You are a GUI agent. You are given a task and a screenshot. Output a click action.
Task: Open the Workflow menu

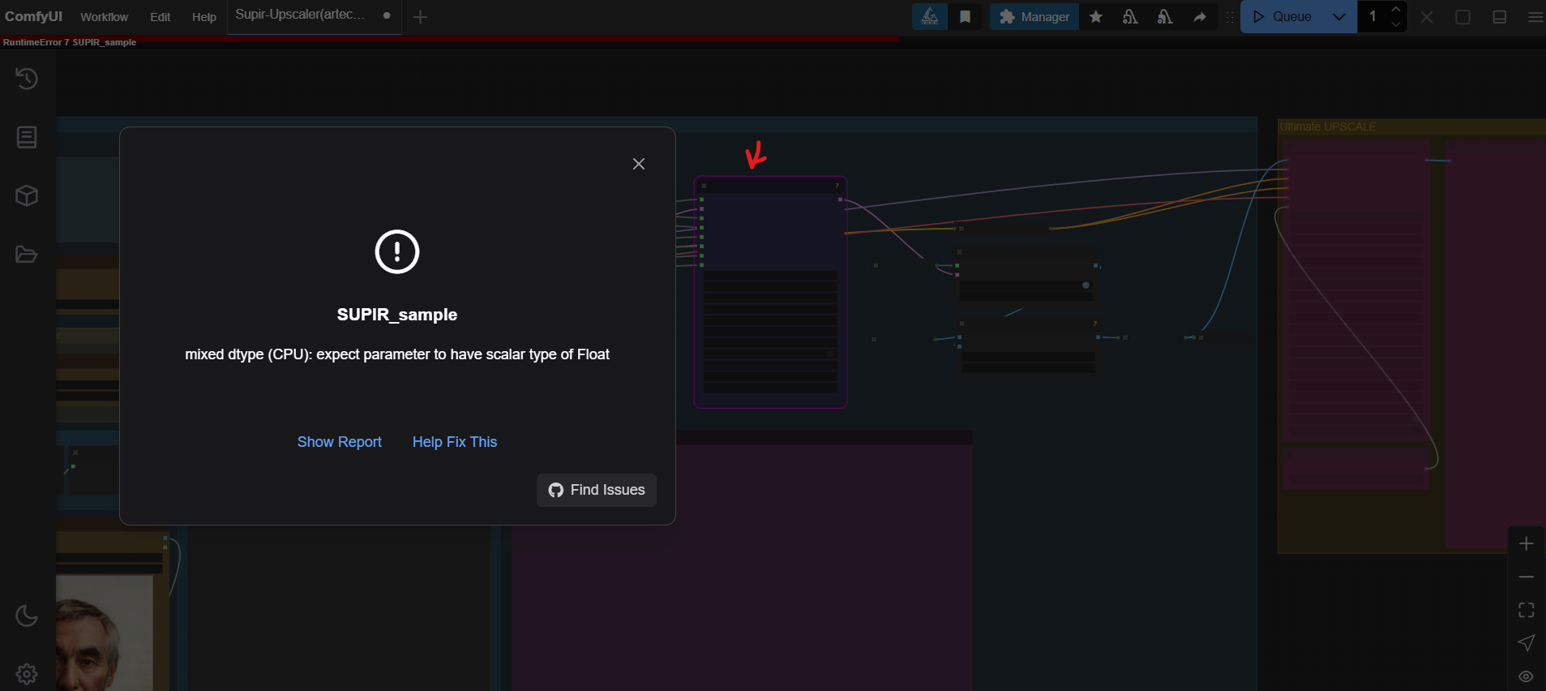click(104, 17)
